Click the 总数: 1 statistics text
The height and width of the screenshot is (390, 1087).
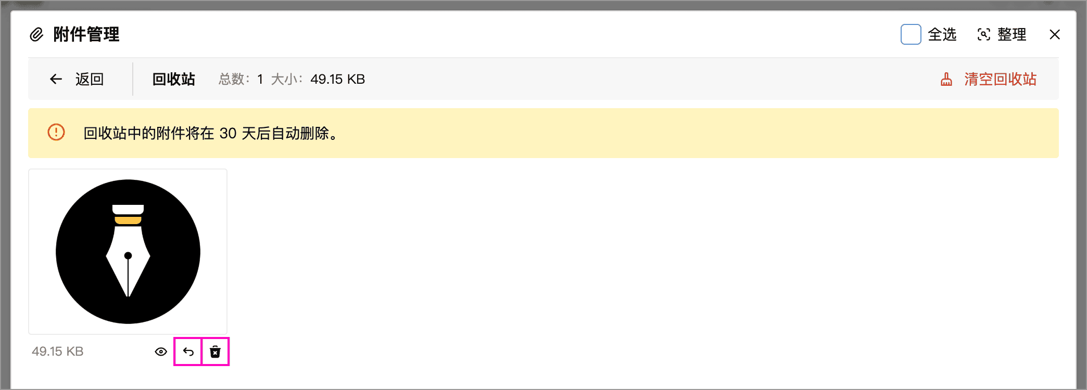241,79
